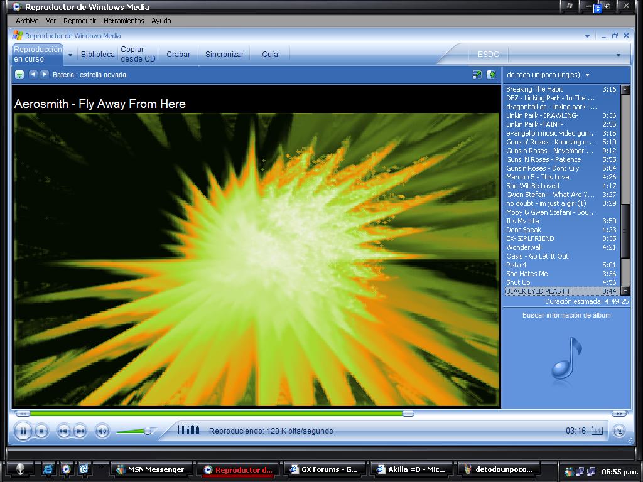
Task: Expand the online stores dropdown arrow
Action: coord(619,55)
